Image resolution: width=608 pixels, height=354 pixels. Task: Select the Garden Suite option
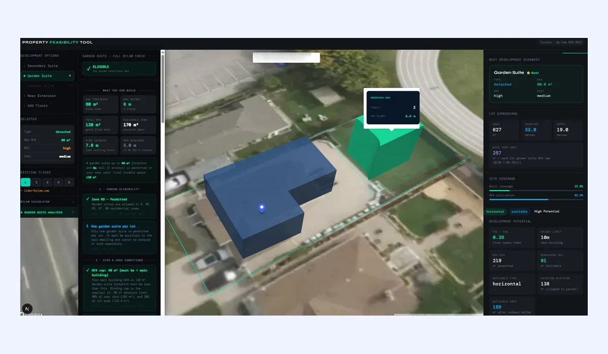pyautogui.click(x=47, y=76)
